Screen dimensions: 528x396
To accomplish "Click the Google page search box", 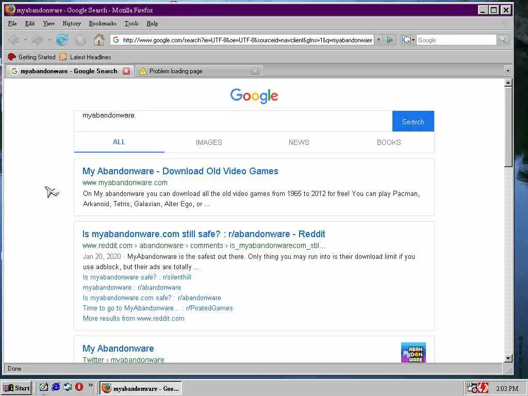I will (x=233, y=121).
